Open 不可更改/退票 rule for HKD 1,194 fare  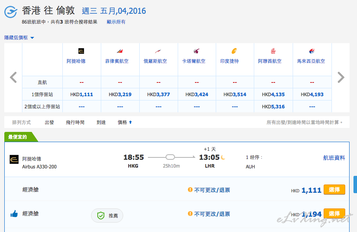pos(212,214)
